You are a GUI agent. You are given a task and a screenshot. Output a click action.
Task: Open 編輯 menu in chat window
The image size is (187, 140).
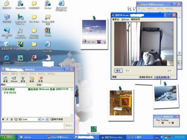(x=14, y=74)
